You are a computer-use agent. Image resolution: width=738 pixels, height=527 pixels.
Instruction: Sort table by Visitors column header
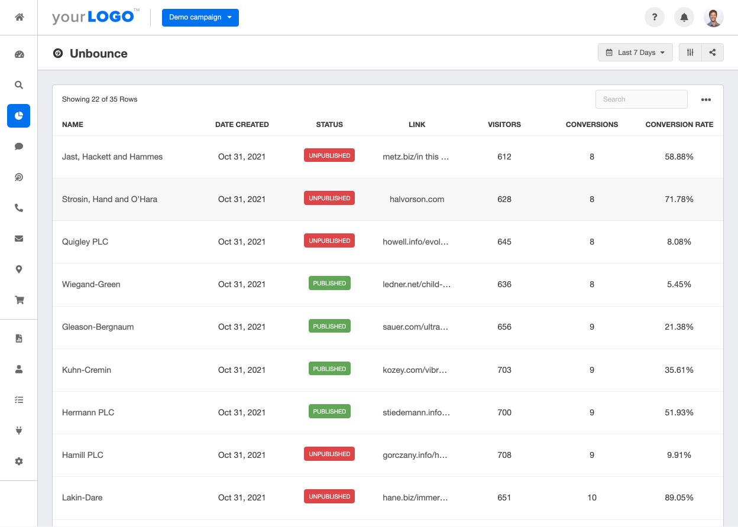(x=504, y=125)
